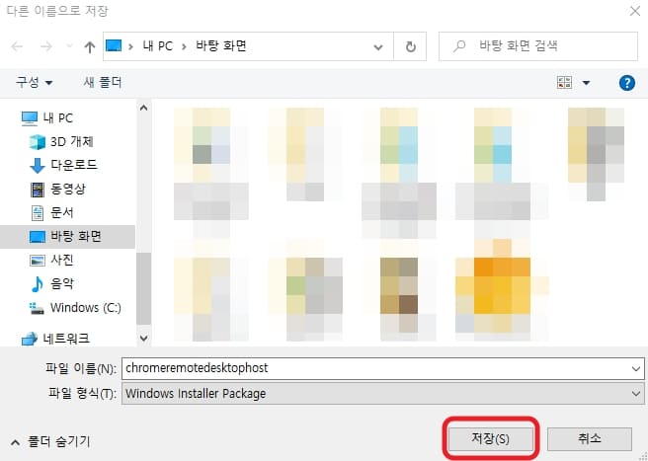Image resolution: width=648 pixels, height=461 pixels.
Task: Open 사진 folder in sidebar
Action: point(51,261)
